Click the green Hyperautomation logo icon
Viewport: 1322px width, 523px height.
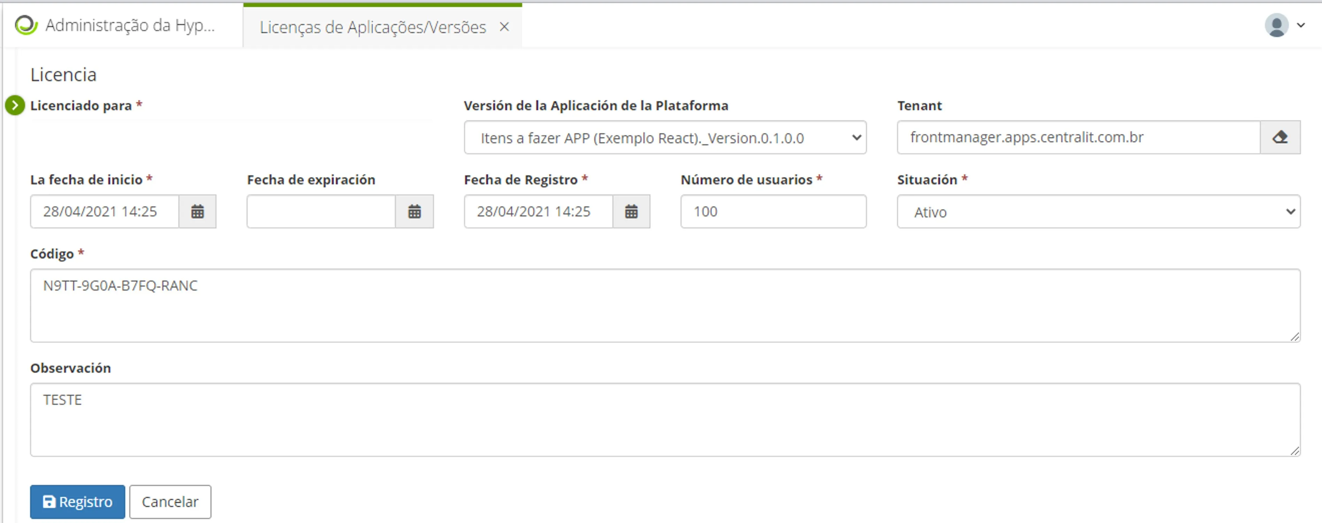(x=26, y=25)
